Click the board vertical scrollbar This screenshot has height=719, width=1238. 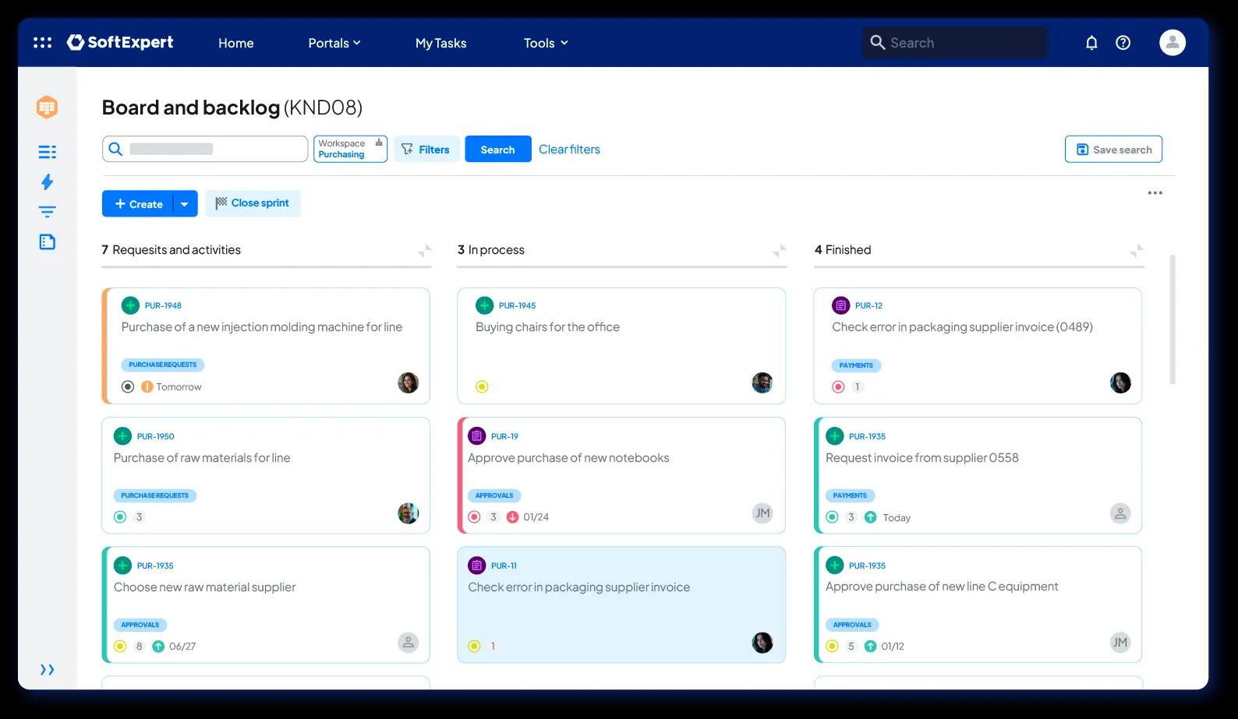click(x=1172, y=319)
